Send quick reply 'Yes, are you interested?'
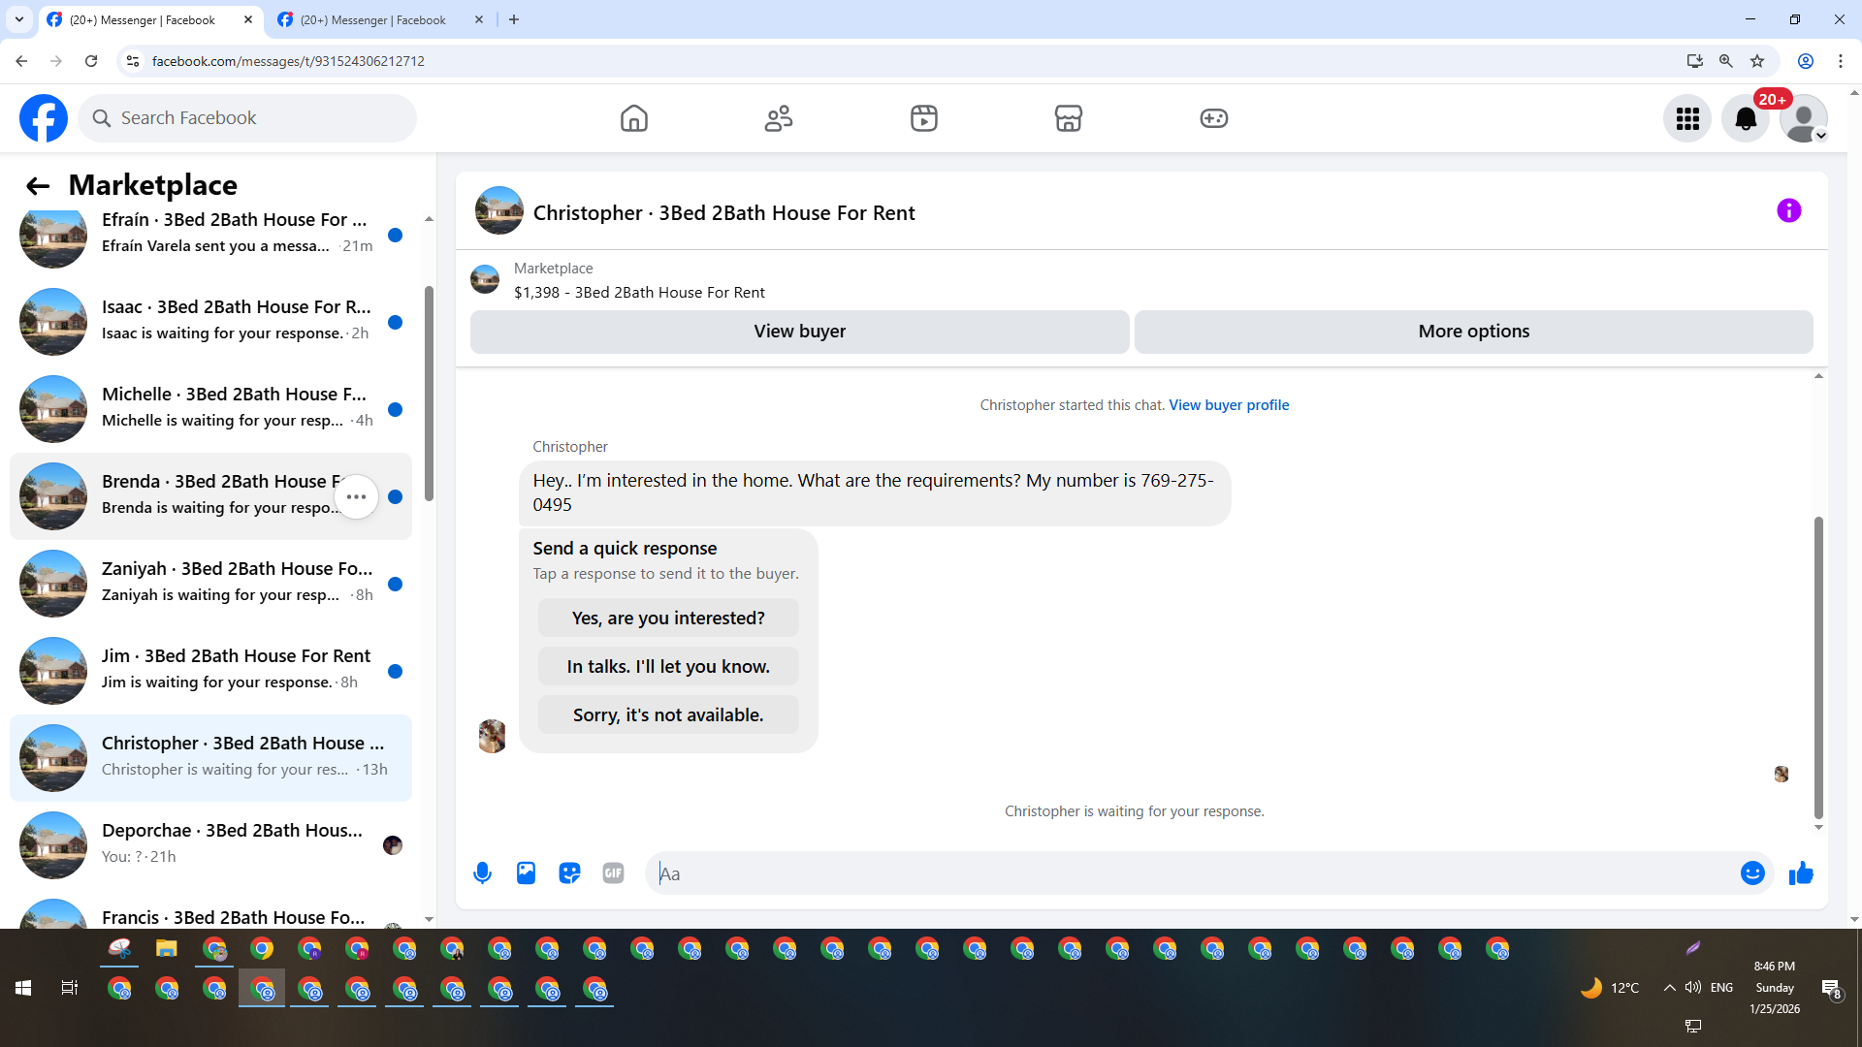Image resolution: width=1862 pixels, height=1047 pixels. pos(668,619)
